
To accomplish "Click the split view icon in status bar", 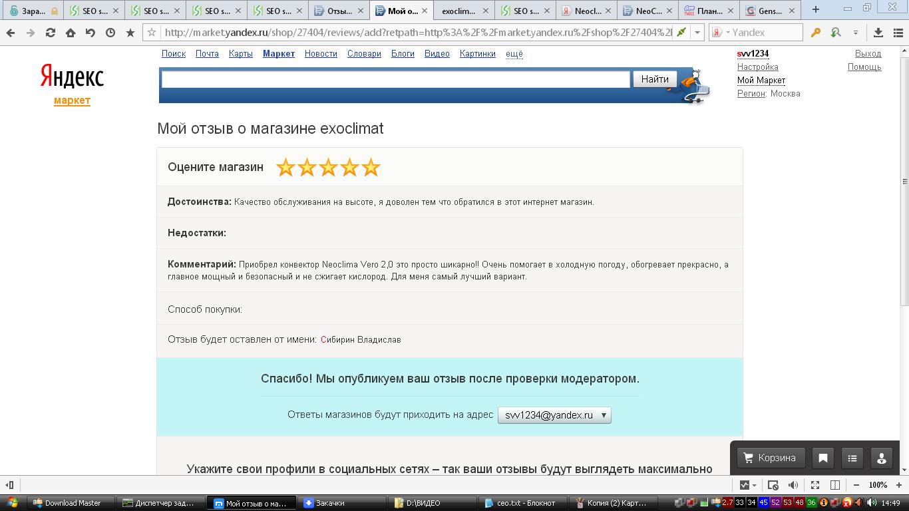I will (835, 485).
